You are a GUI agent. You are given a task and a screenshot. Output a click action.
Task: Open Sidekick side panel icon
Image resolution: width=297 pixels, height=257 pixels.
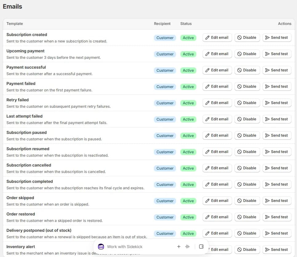coord(201,247)
